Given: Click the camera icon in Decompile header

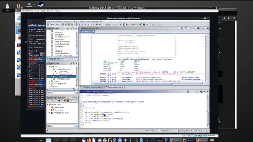Looking at the screenshot, I should pyautogui.click(x=201, y=92).
